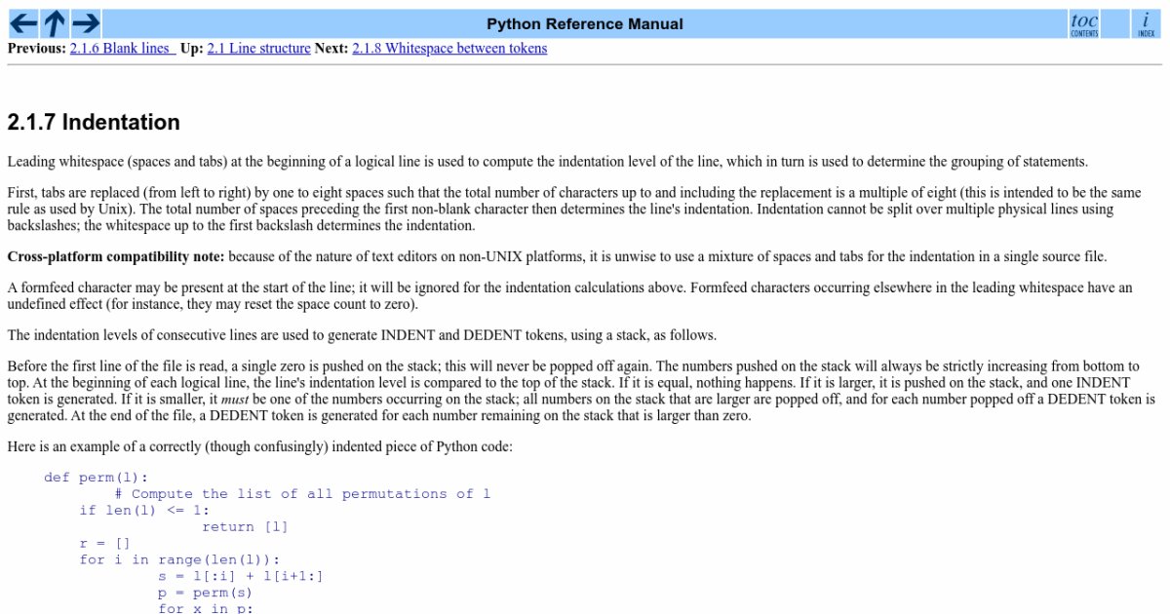Click the "if len(l) <= 1:" code line
Screen dimensions: 1170x614
(x=144, y=510)
